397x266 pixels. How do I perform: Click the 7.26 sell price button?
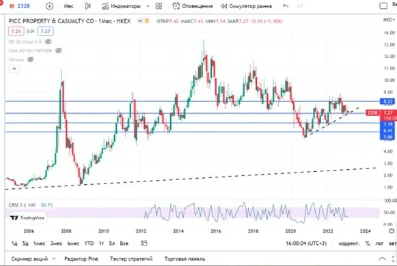pyautogui.click(x=16, y=31)
